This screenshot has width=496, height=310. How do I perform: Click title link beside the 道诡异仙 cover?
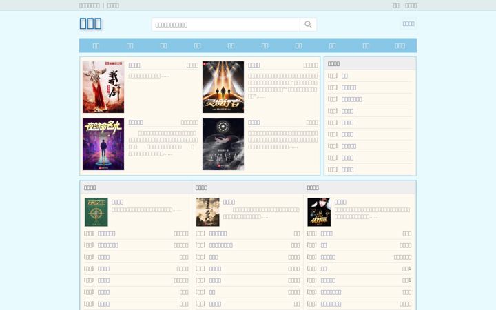click(x=254, y=122)
